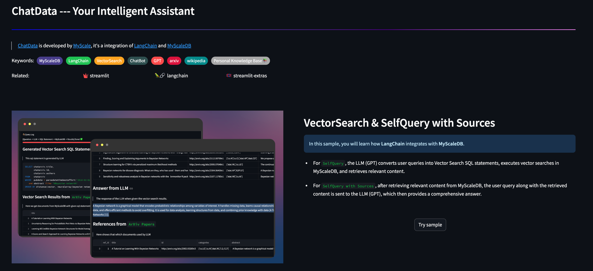Click the Related: label
This screenshot has height=271, width=593.
click(20, 76)
